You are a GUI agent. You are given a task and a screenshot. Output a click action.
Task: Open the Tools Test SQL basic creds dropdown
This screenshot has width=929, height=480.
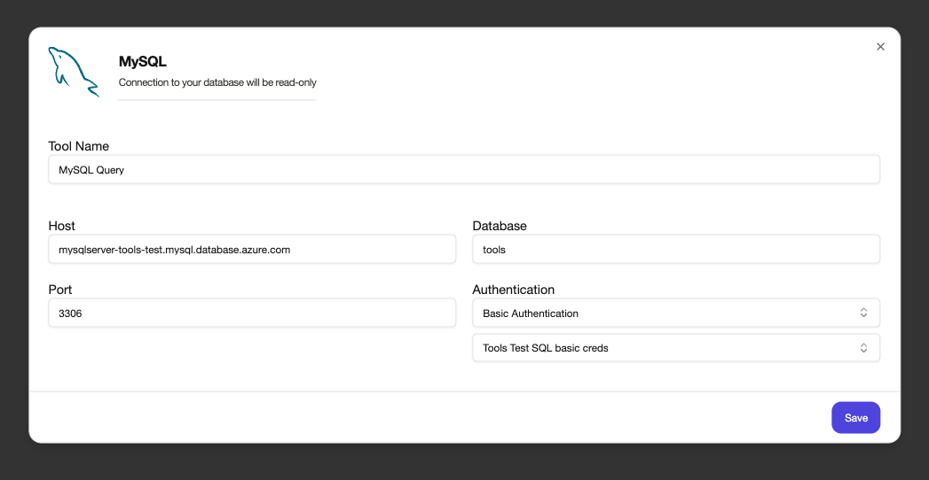tap(676, 348)
